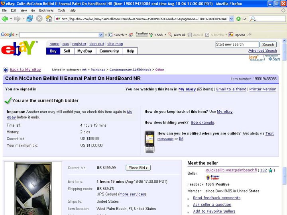Screen dimensions: 287x215
Task: Click the Java Technology Sun logo
Action: tap(265, 58)
